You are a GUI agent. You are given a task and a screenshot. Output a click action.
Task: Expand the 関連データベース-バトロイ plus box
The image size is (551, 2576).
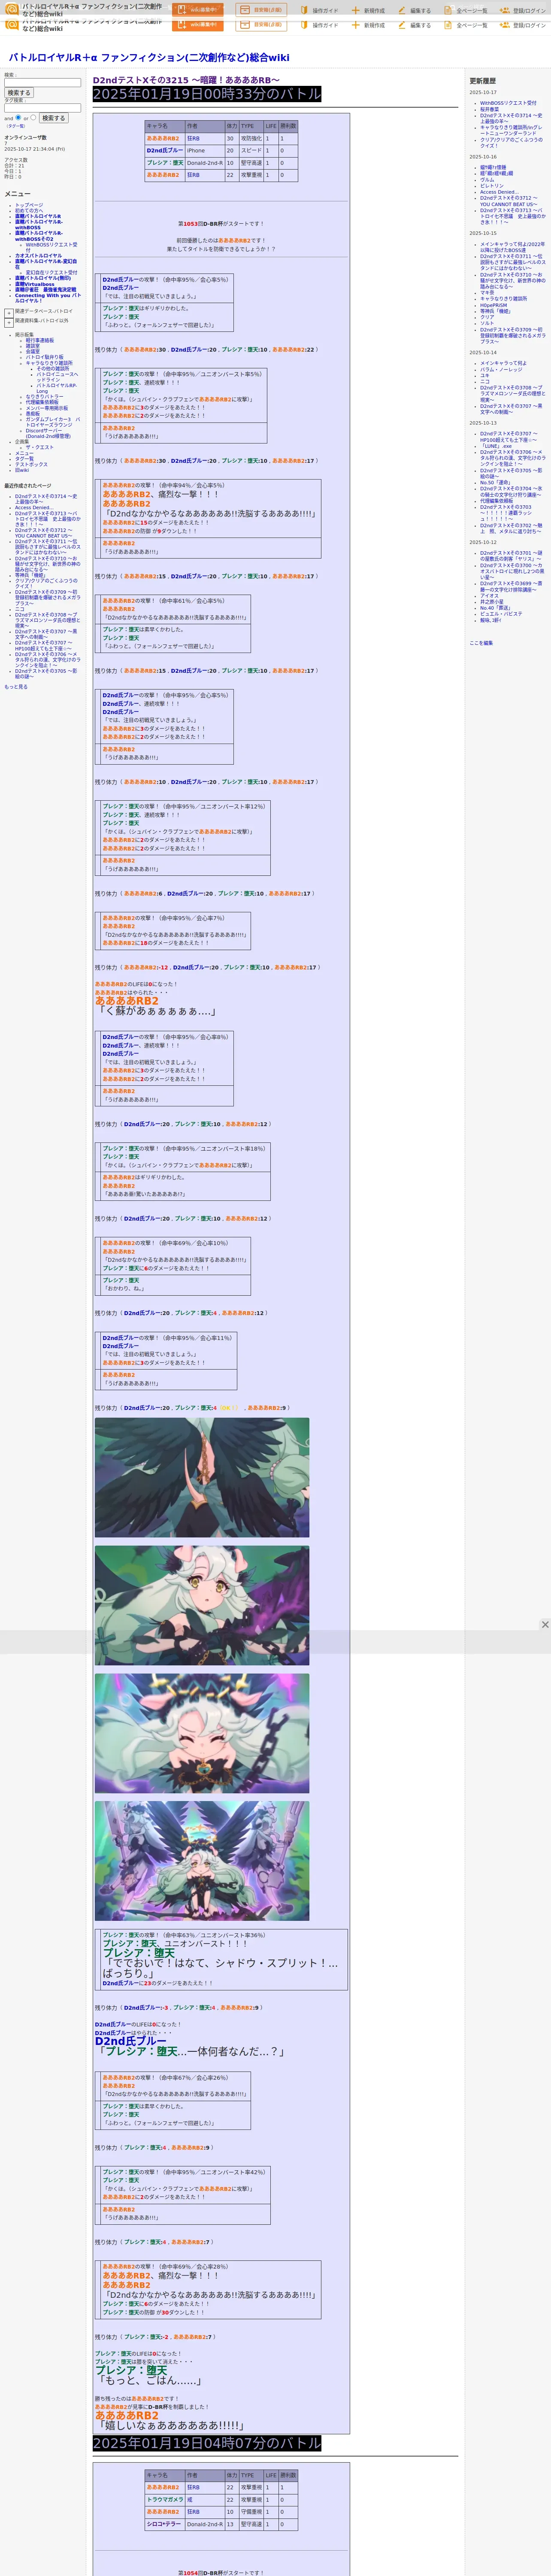9,314
